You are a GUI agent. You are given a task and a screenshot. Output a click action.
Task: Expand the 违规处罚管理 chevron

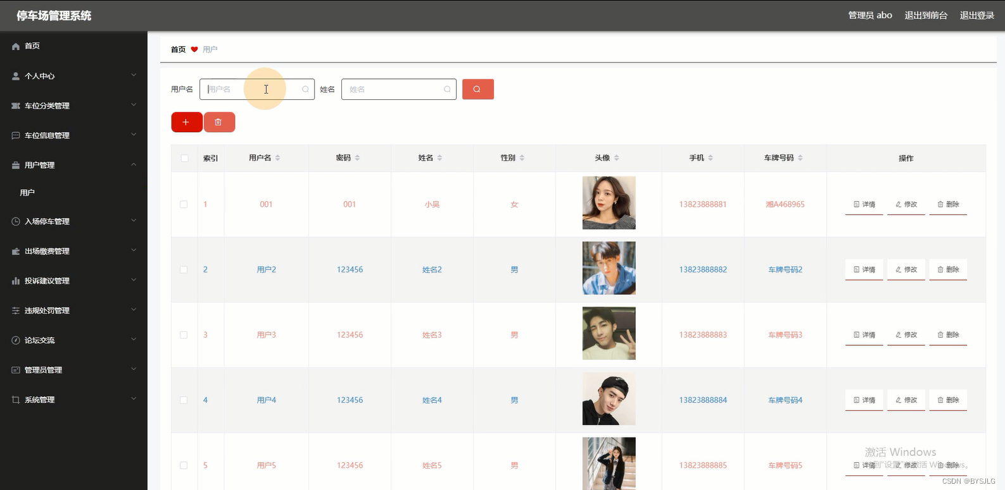click(x=134, y=310)
